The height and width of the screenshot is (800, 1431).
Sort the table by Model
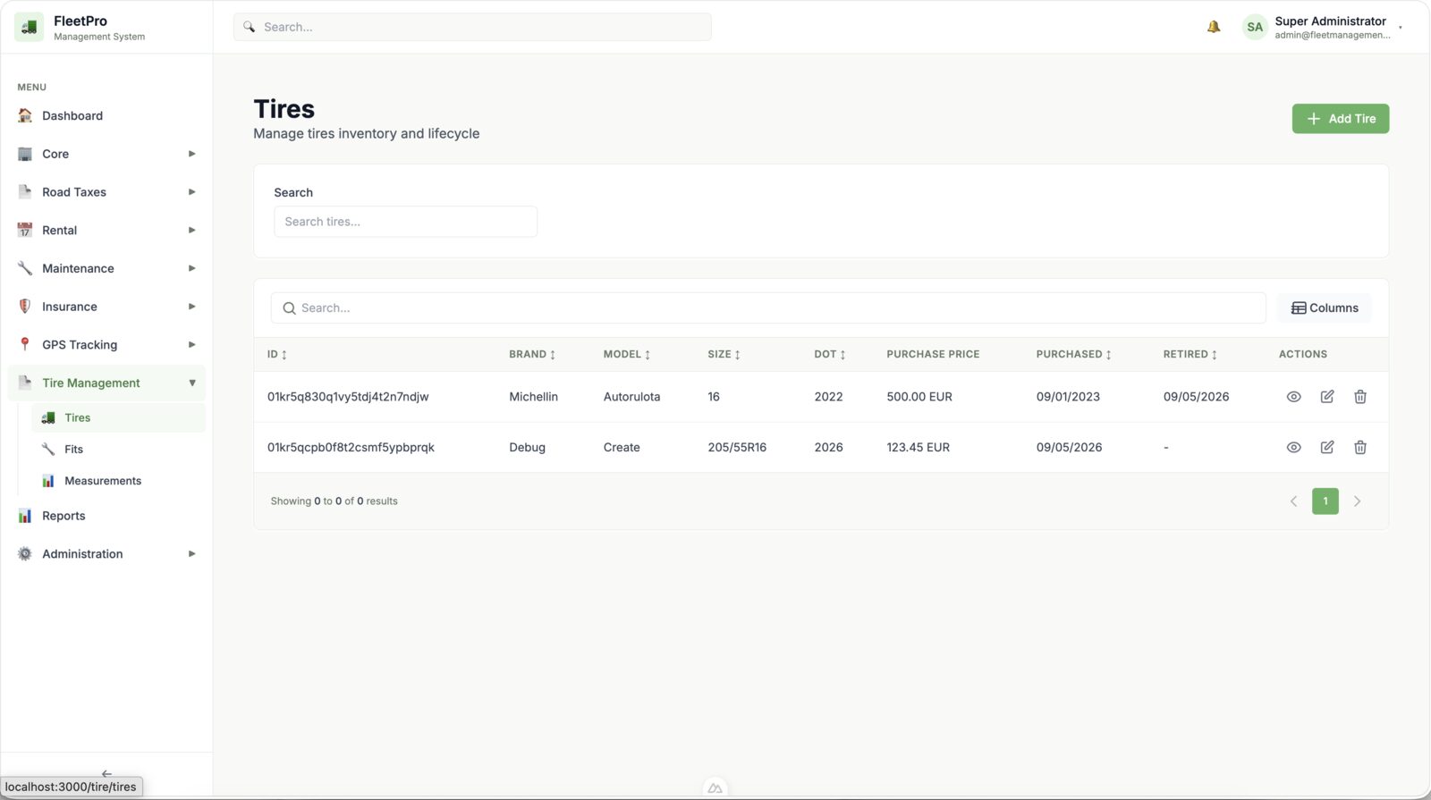[627, 355]
